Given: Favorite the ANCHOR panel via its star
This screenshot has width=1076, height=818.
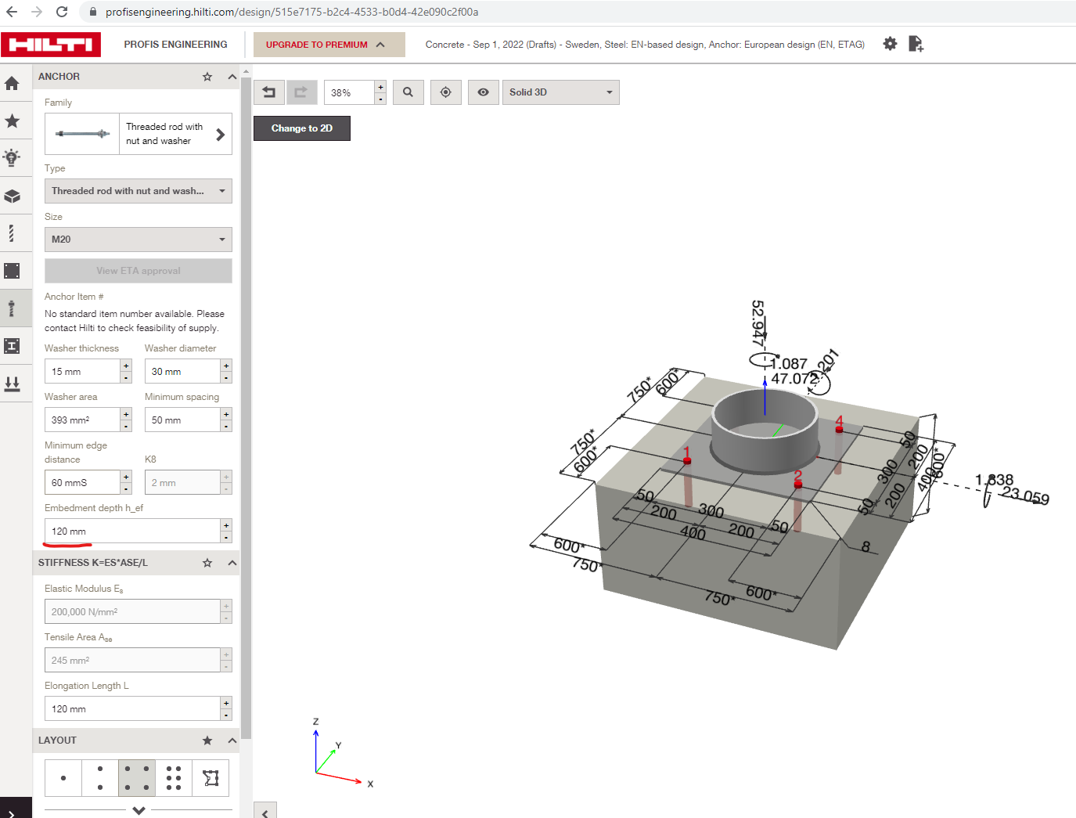Looking at the screenshot, I should coord(207,76).
